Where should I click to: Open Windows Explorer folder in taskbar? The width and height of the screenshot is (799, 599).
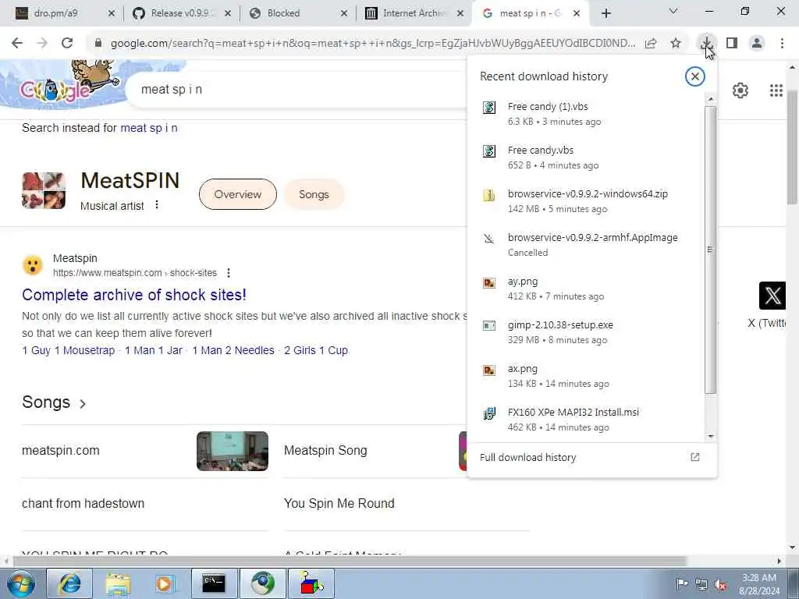[x=118, y=583]
